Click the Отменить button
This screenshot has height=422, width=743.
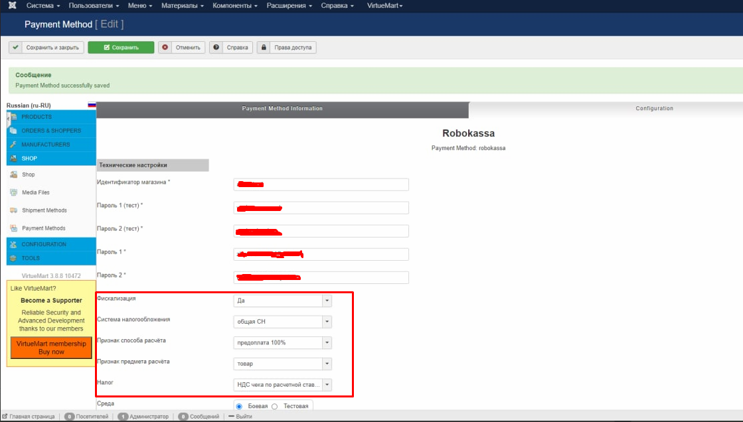click(182, 47)
